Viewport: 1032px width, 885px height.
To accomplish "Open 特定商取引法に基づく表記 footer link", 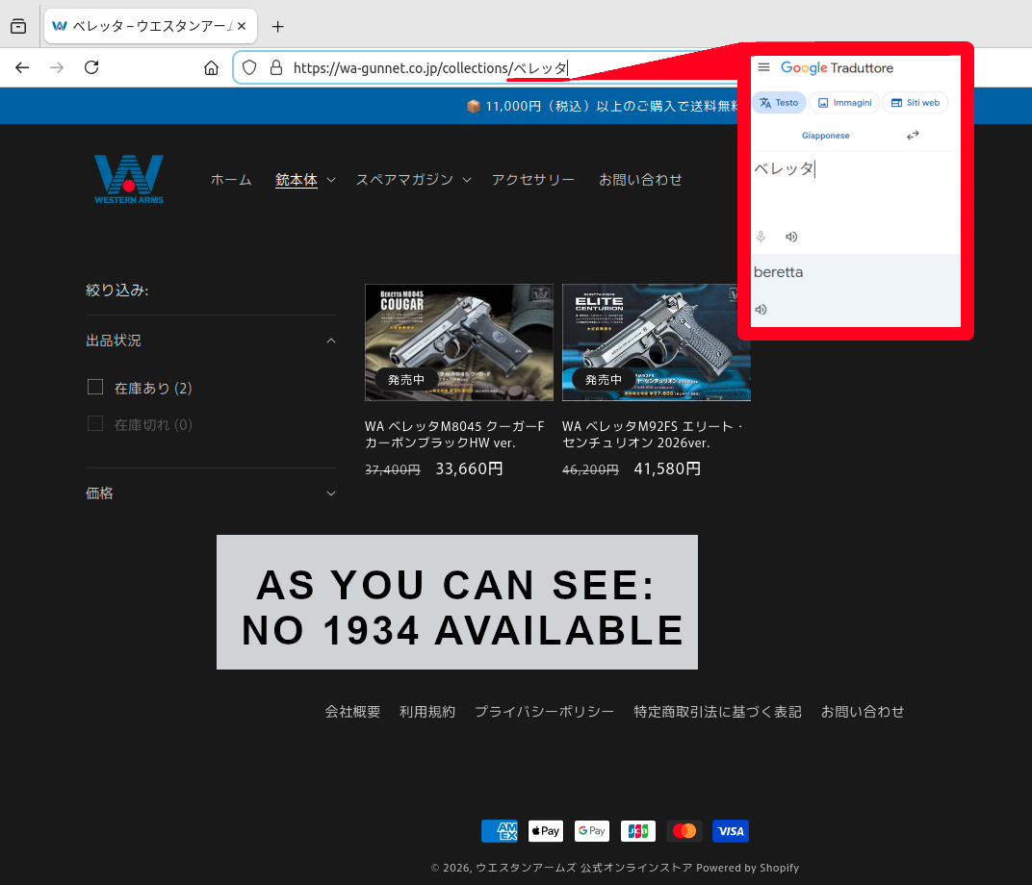I will pos(717,712).
